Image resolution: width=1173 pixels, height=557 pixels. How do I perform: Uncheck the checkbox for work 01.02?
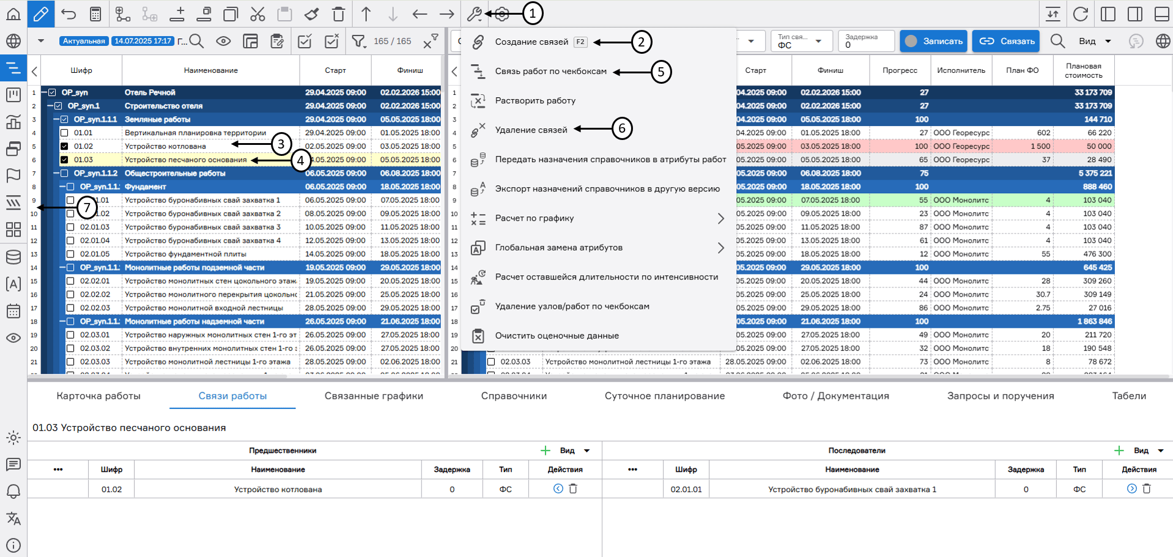tap(64, 146)
